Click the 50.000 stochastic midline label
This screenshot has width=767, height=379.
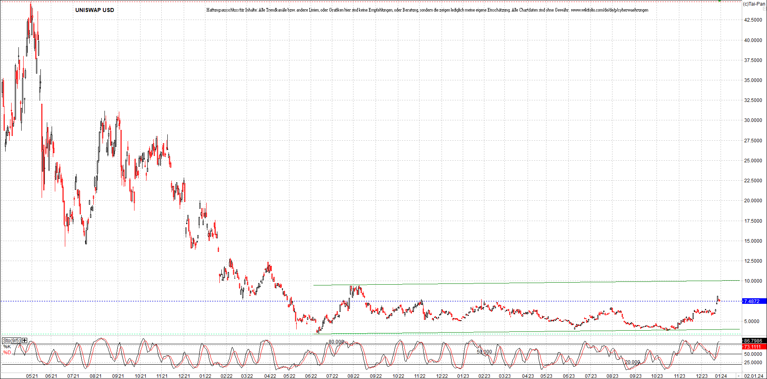click(484, 352)
